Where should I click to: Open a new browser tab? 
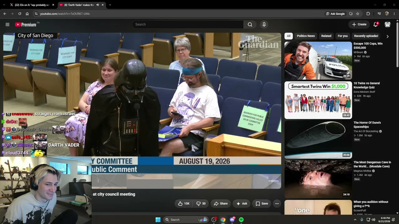coord(110,5)
